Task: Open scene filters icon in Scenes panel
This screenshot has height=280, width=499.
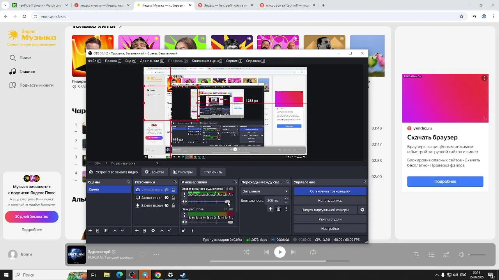Action: 106,231
